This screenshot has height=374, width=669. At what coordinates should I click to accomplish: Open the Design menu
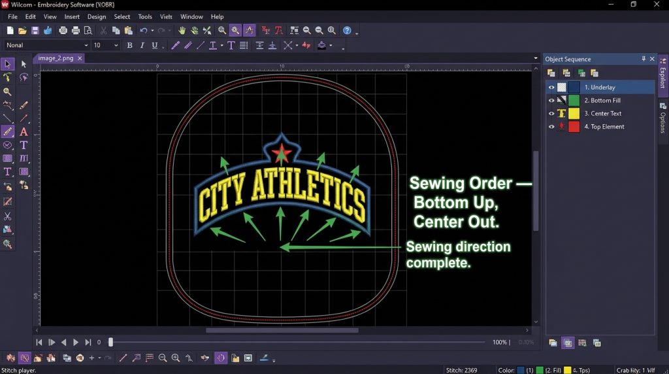(x=97, y=16)
